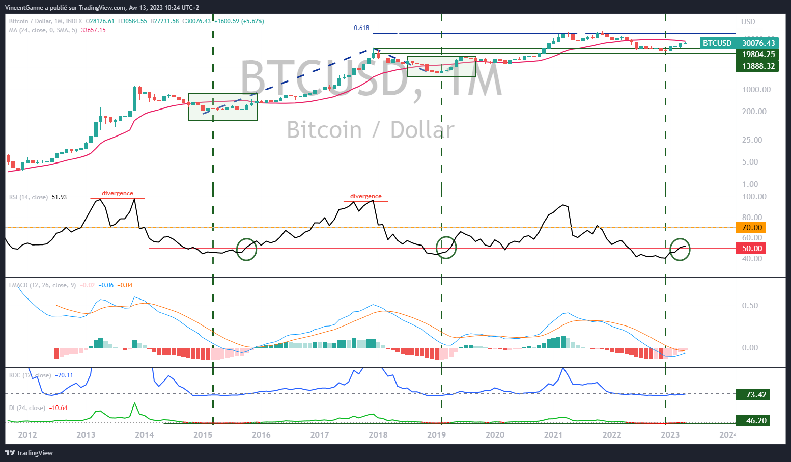Open the USD currency selector on price axis

click(x=748, y=22)
